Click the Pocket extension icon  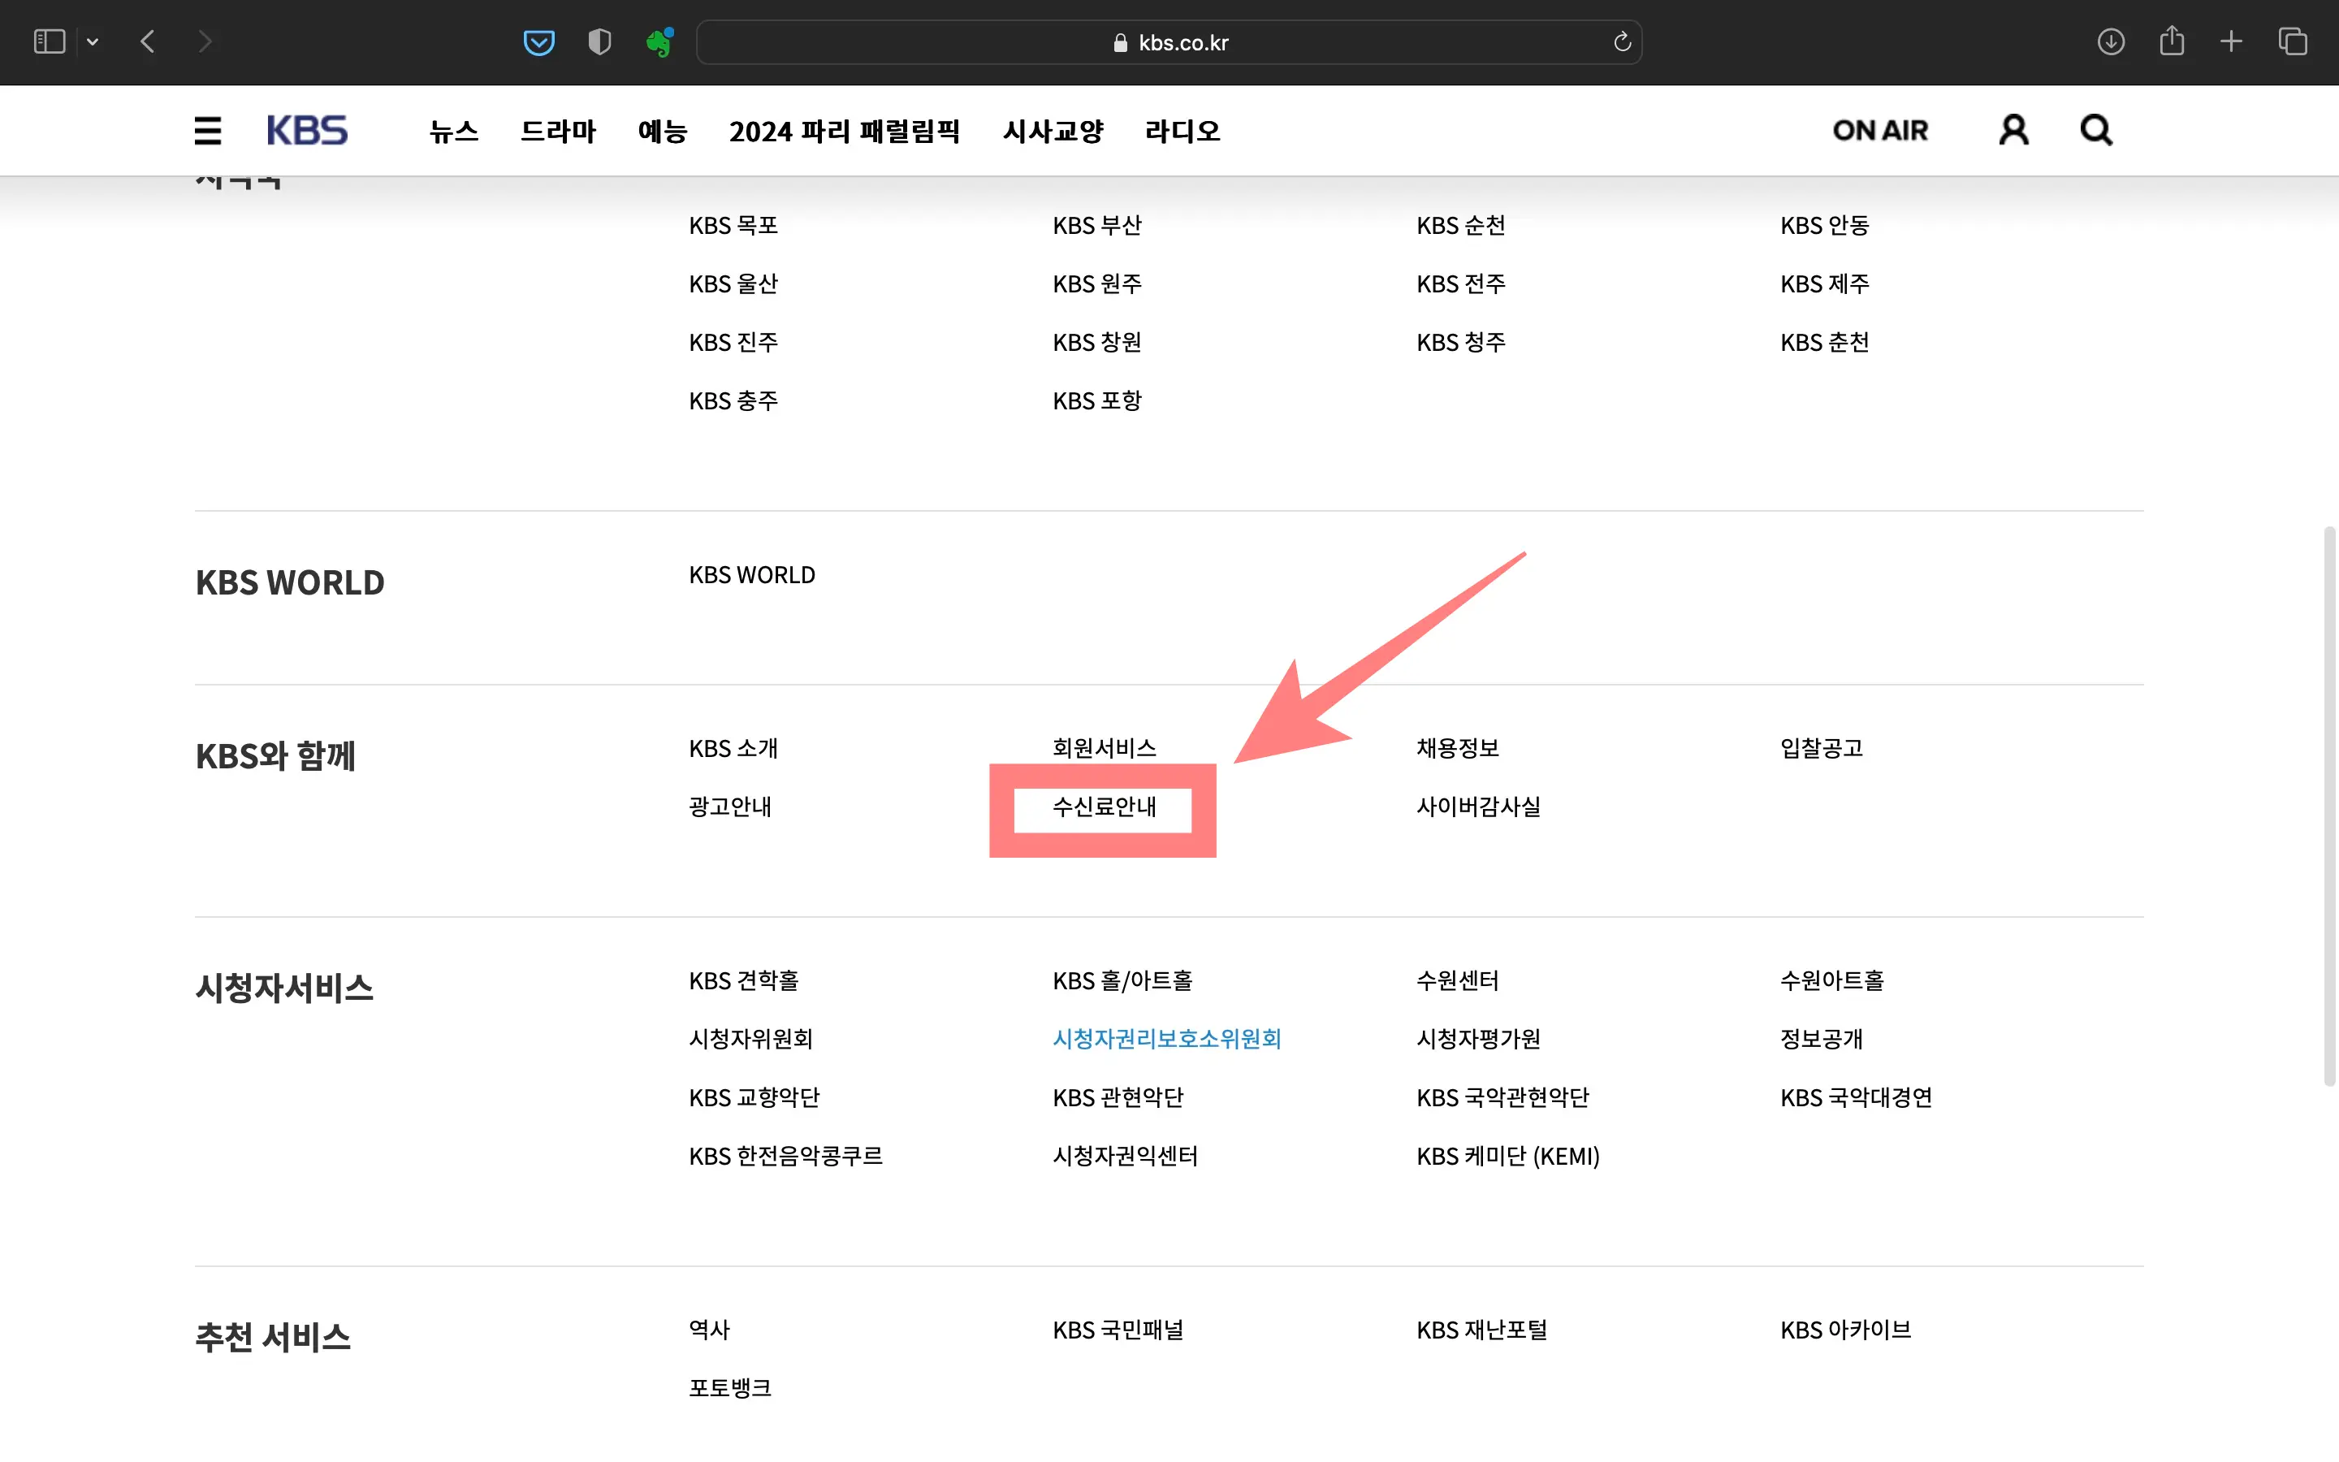pyautogui.click(x=539, y=41)
